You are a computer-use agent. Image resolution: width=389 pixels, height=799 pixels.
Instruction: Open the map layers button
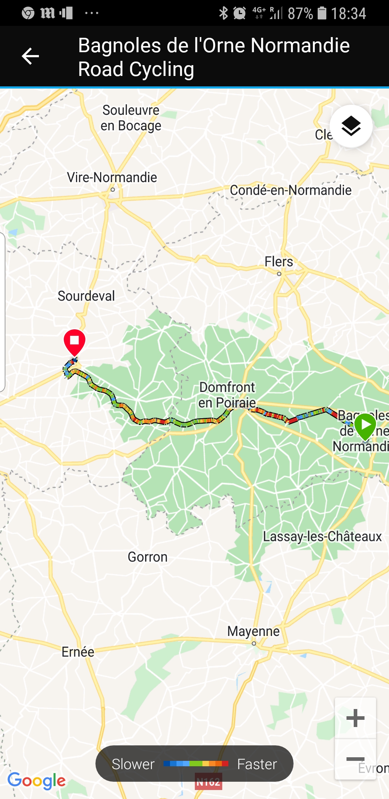coord(351,126)
